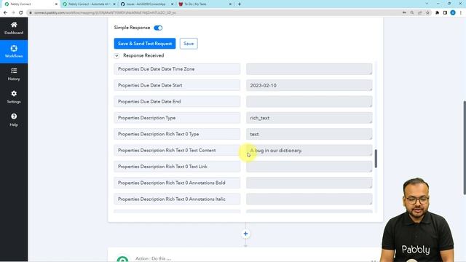The width and height of the screenshot is (466, 262).
Task: Click the 2023-02-10 Due Date Start value
Action: (309, 85)
